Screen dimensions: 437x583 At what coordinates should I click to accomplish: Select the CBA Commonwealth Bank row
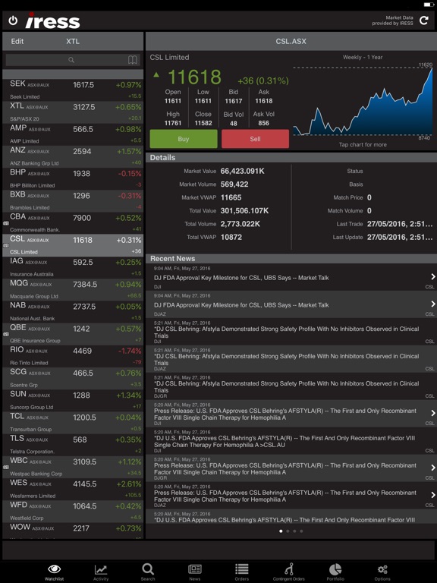coord(73,223)
